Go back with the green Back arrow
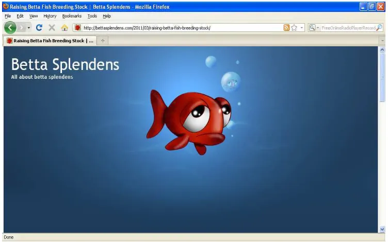 (x=10, y=28)
